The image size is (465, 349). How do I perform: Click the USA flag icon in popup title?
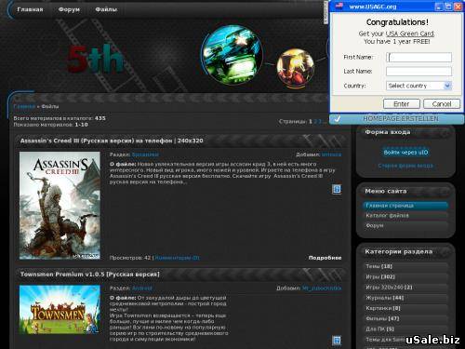(339, 6)
